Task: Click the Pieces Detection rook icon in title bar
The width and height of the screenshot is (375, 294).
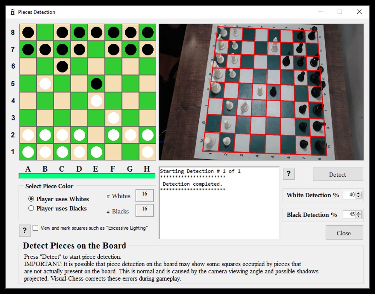Action: click(x=13, y=12)
